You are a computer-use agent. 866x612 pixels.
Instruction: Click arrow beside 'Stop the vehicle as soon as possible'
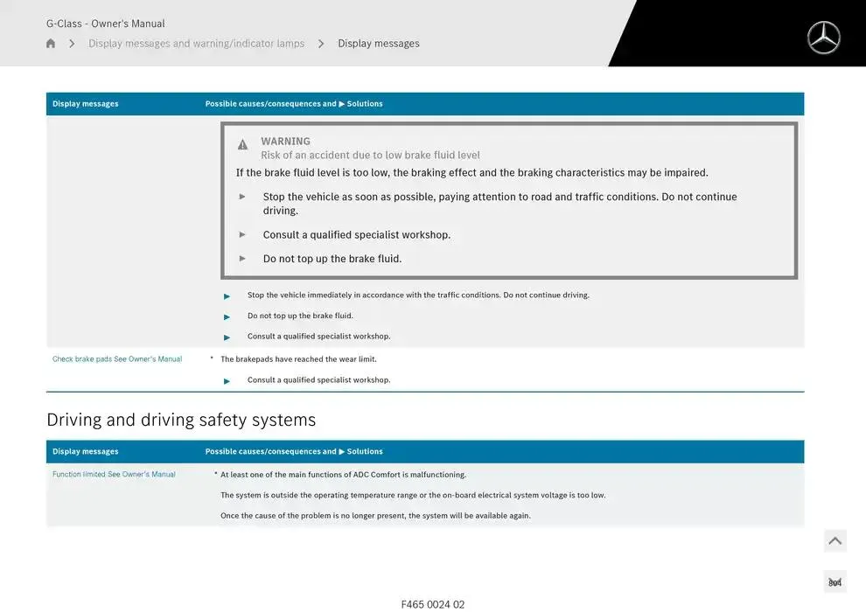(243, 197)
